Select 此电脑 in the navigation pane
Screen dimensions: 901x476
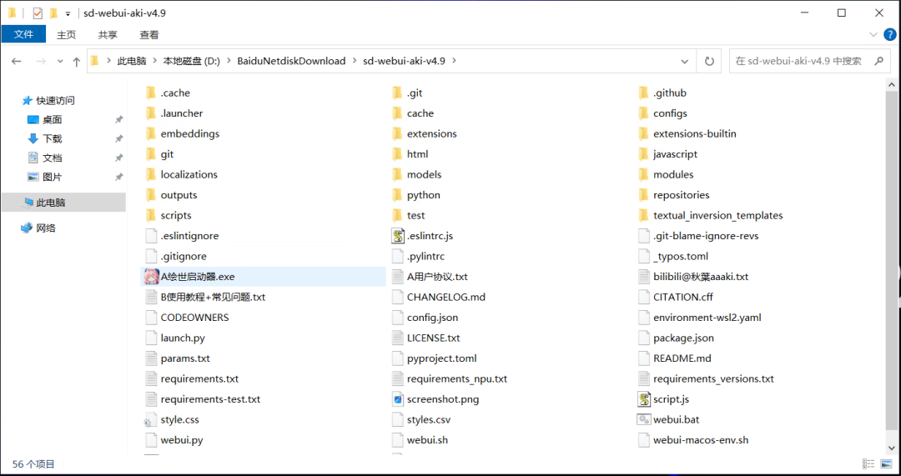click(63, 203)
